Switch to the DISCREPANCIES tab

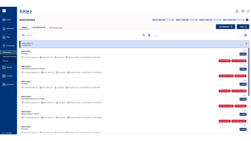pos(39,27)
